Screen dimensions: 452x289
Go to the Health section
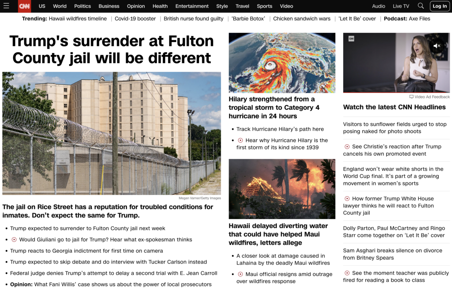[160, 6]
